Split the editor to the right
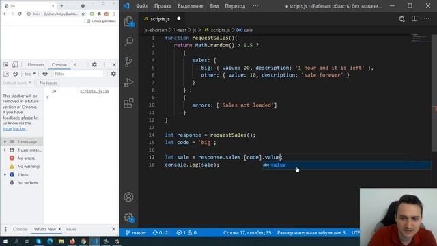This screenshot has height=246, width=437. point(414,18)
